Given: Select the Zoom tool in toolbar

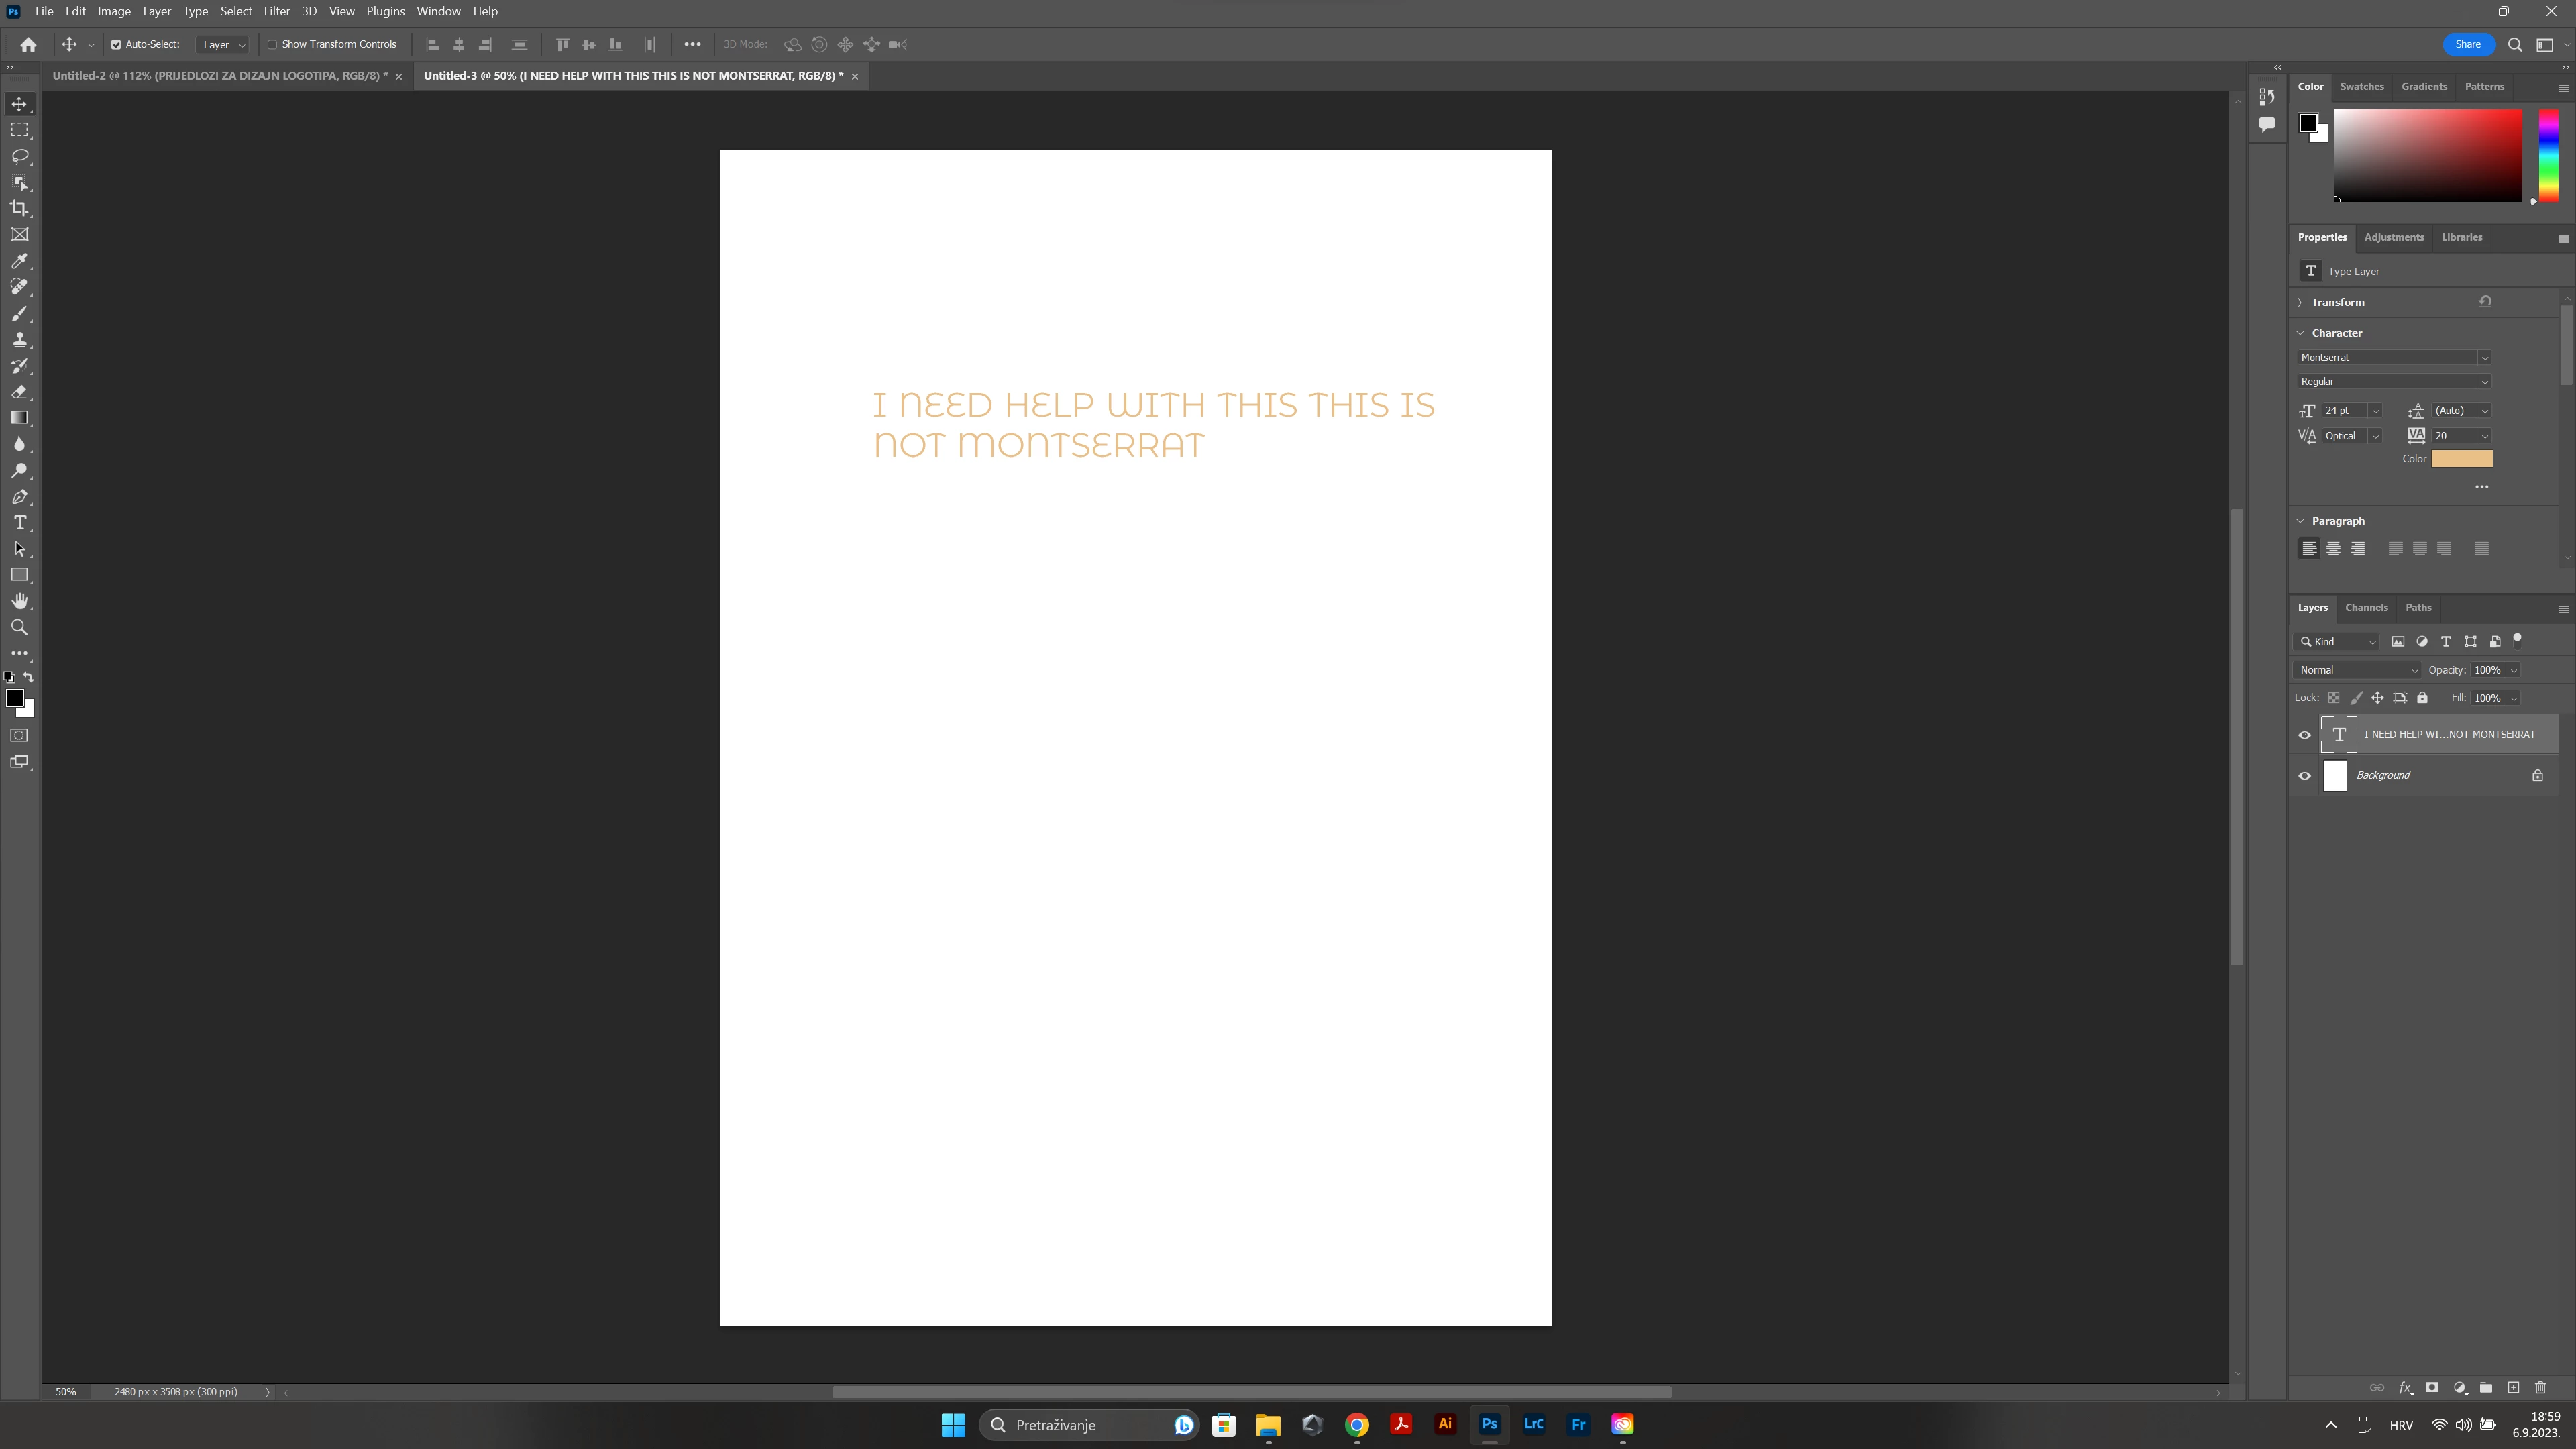Looking at the screenshot, I should pyautogui.click(x=19, y=628).
